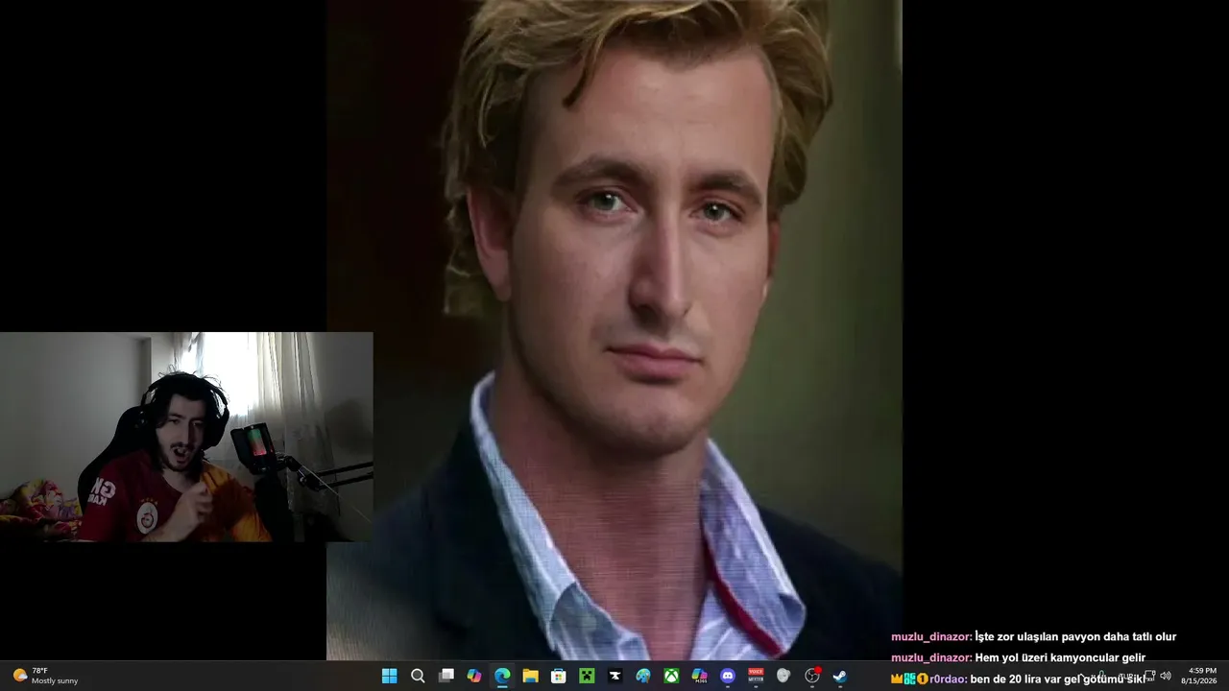The width and height of the screenshot is (1229, 691).
Task: Open Voicemeeter from the taskbar
Action: coord(756,676)
